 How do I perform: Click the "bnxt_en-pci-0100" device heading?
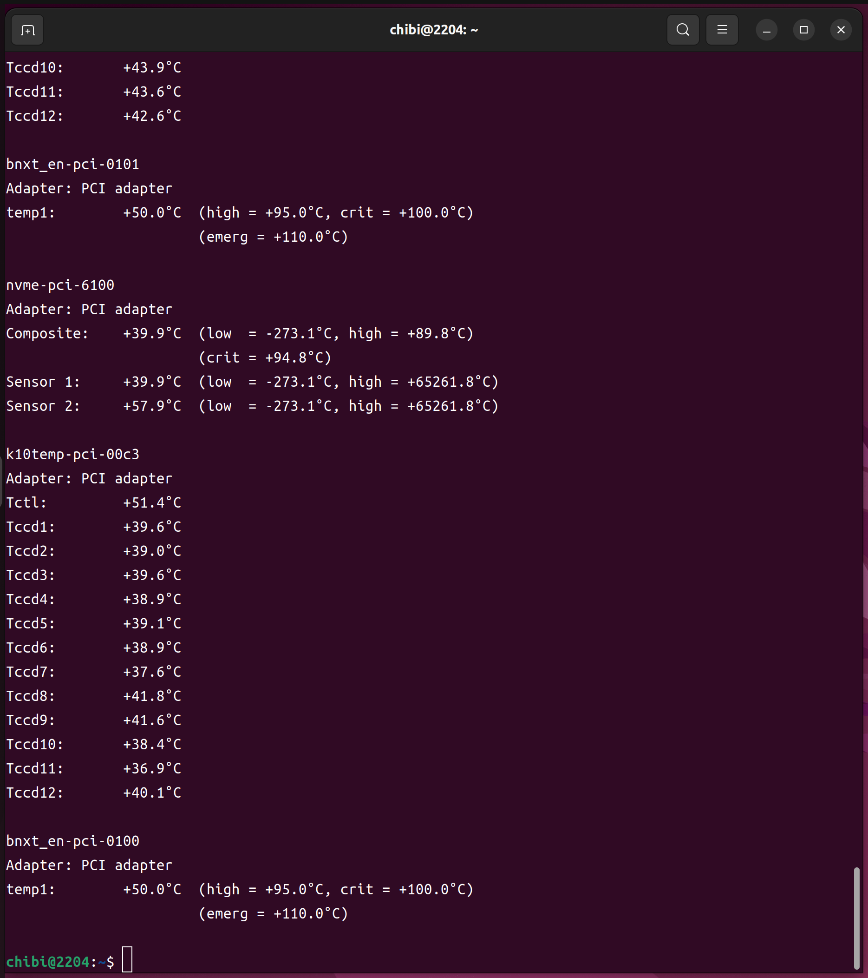[72, 841]
